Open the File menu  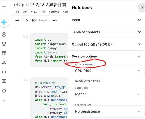17,12
